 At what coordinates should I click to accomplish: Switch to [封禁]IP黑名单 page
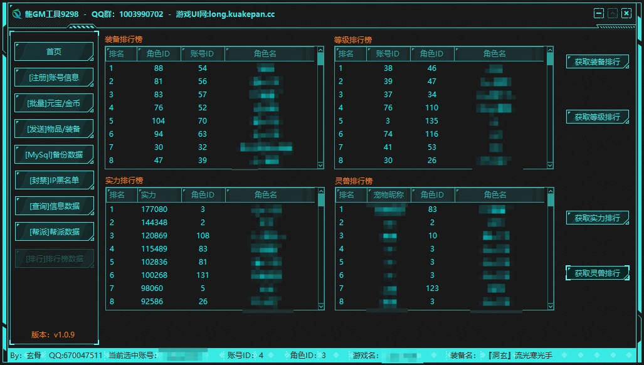point(54,180)
